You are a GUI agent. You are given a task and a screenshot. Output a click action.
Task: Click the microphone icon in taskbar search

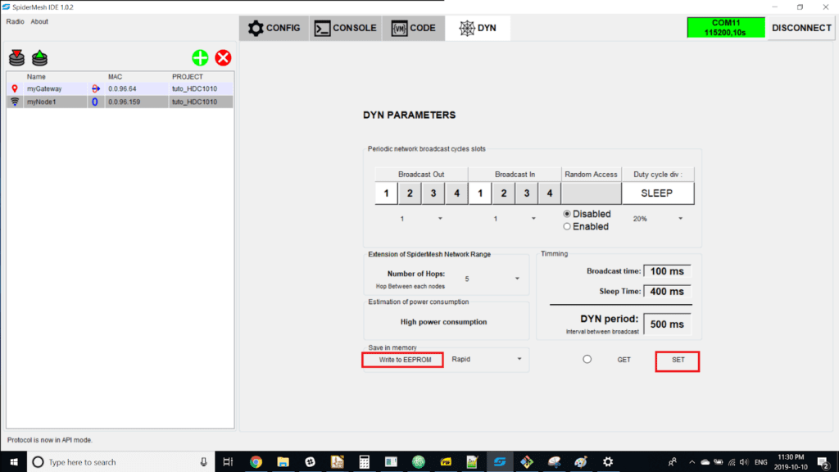click(x=204, y=462)
